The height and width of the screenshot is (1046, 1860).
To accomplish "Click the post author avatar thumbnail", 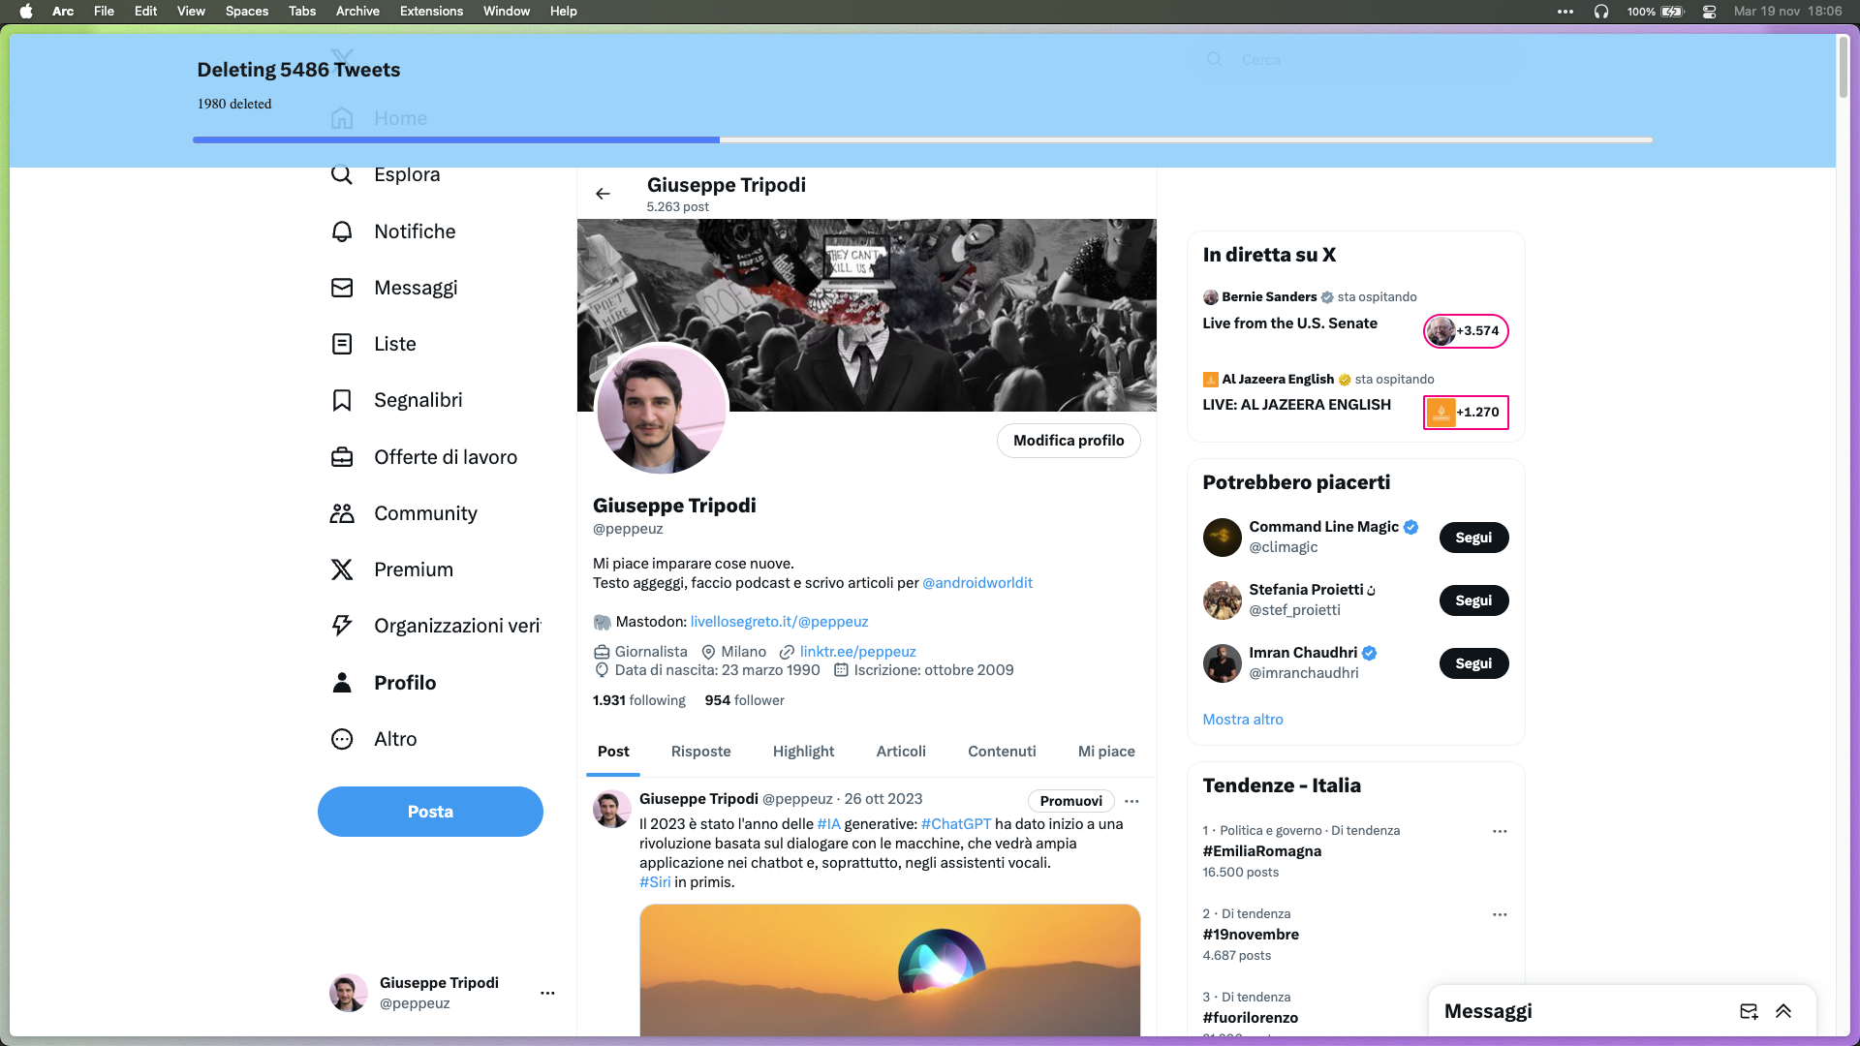I will click(611, 810).
